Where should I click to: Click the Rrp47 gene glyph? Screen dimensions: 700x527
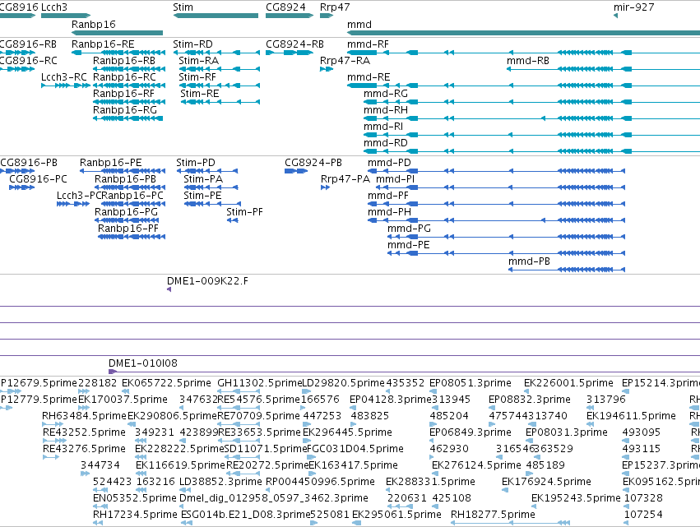pyautogui.click(x=327, y=16)
